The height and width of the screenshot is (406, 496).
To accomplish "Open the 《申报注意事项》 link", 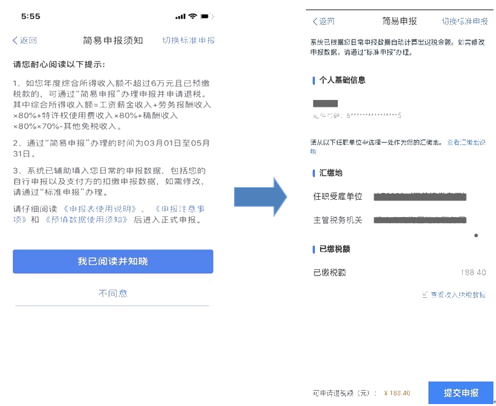I will (109, 214).
